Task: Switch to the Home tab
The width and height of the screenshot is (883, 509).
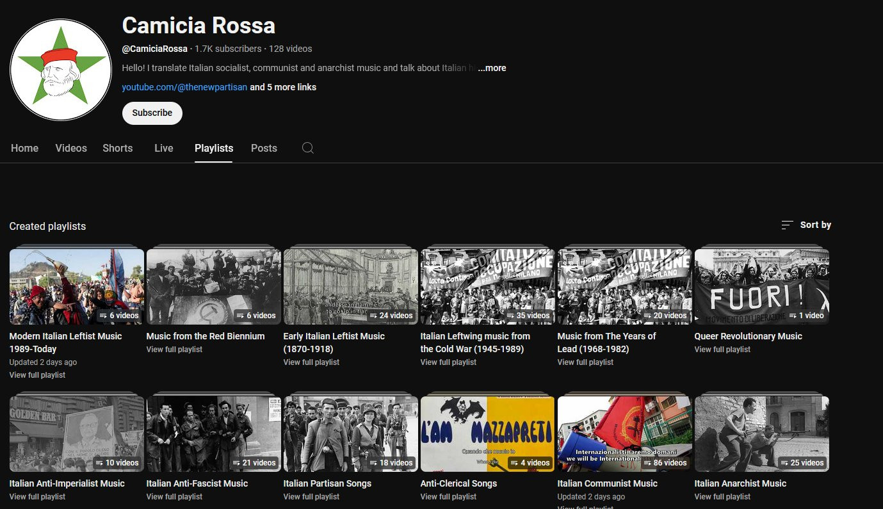Action: pos(25,148)
